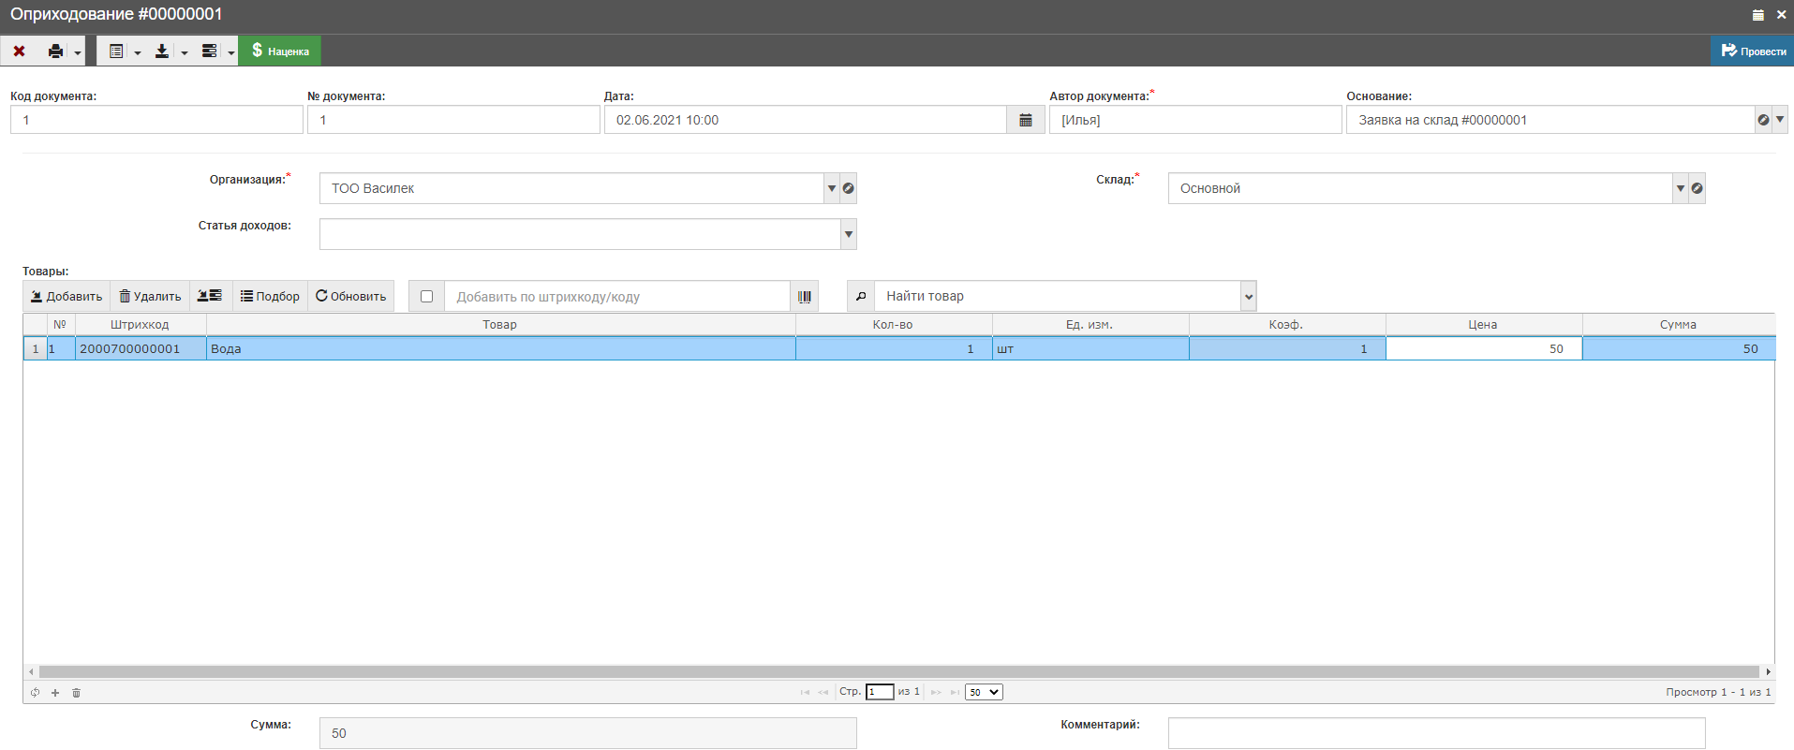Click magnifier icon next to Найти товар
Image resolution: width=1794 pixels, height=750 pixels.
861,296
